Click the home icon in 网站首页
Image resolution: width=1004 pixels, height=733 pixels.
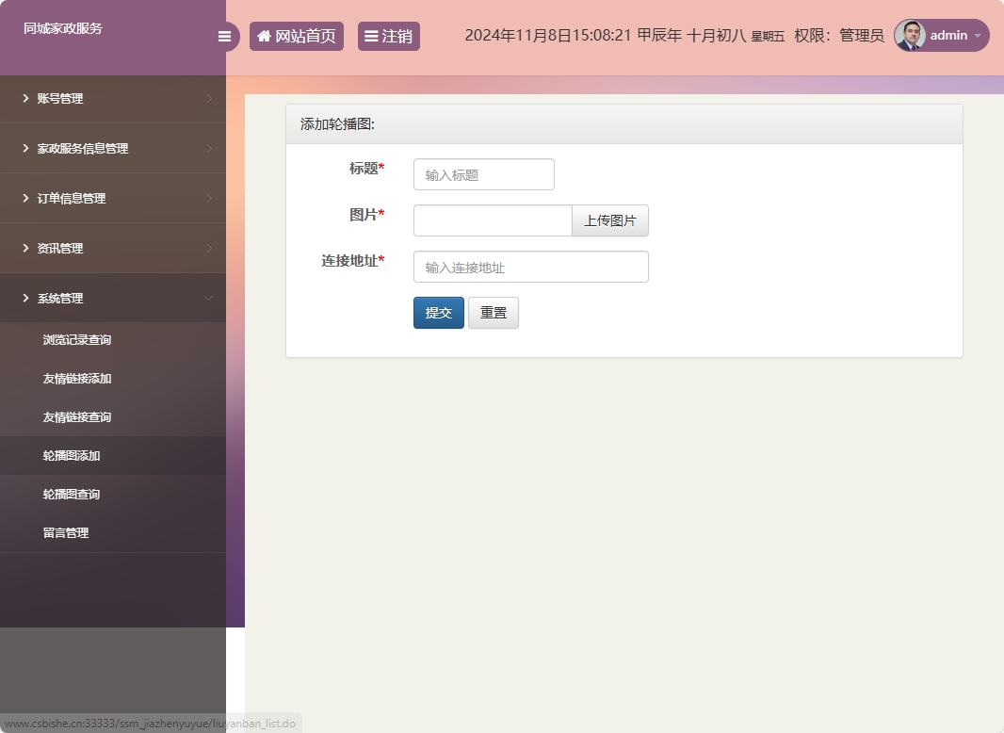pos(264,37)
